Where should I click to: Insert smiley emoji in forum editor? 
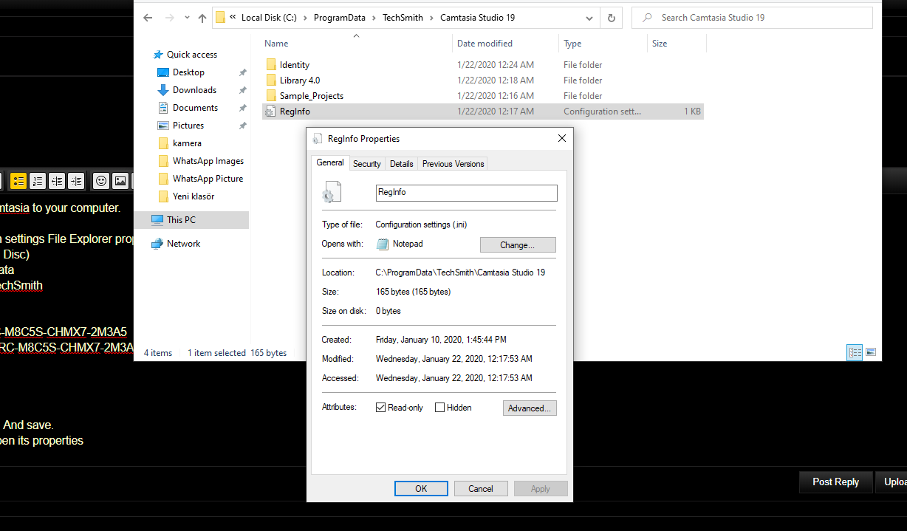pos(101,181)
